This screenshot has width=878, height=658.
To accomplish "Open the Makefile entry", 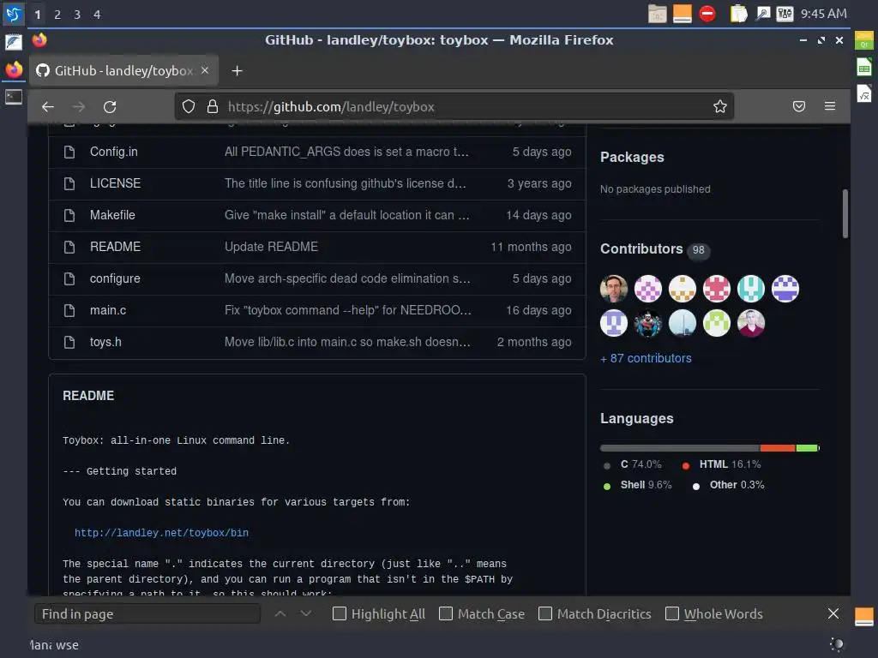I will tap(112, 215).
